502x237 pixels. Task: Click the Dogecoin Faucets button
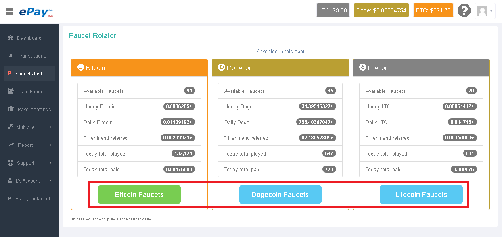tap(280, 195)
